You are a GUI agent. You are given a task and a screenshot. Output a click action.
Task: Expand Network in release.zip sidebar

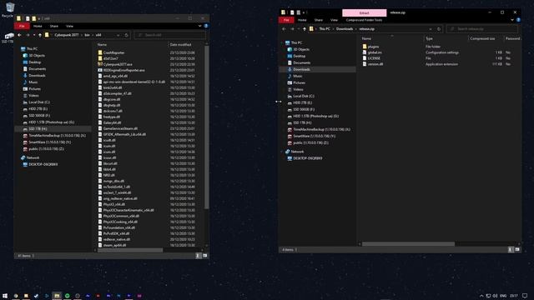tap(282, 152)
